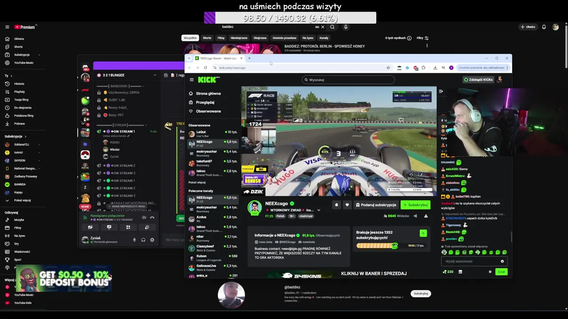Open Playlisty in the YouTube sidebar

click(x=20, y=92)
